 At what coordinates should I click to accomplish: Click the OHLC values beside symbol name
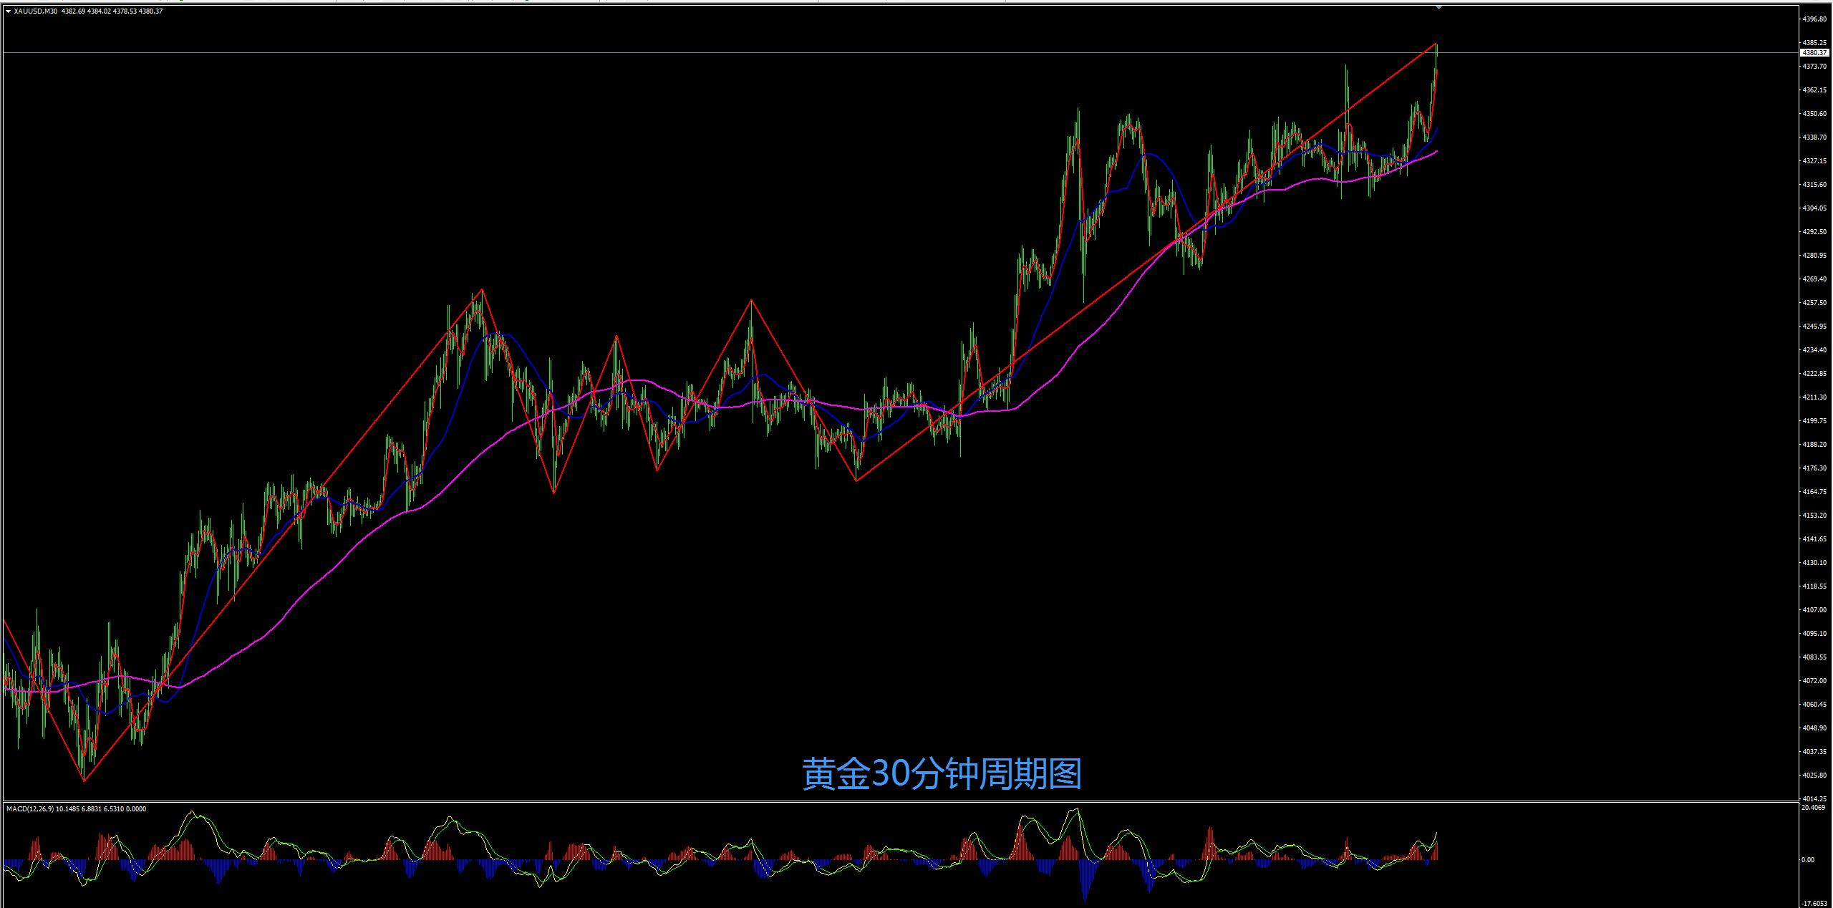[112, 11]
